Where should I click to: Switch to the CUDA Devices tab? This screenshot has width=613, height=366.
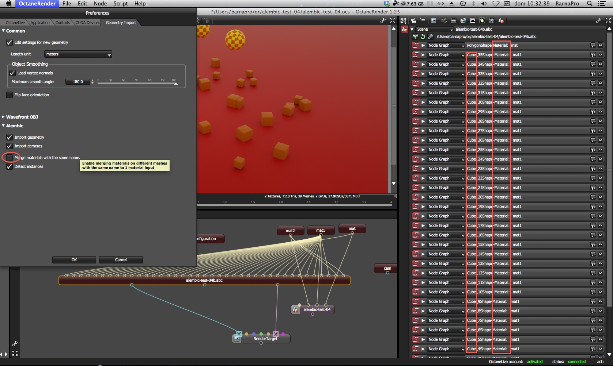[x=88, y=23]
